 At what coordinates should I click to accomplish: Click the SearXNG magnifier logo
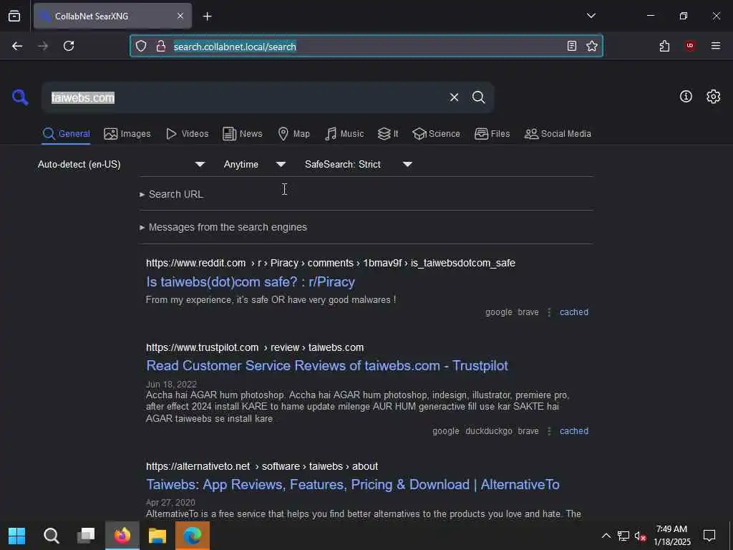pyautogui.click(x=20, y=97)
